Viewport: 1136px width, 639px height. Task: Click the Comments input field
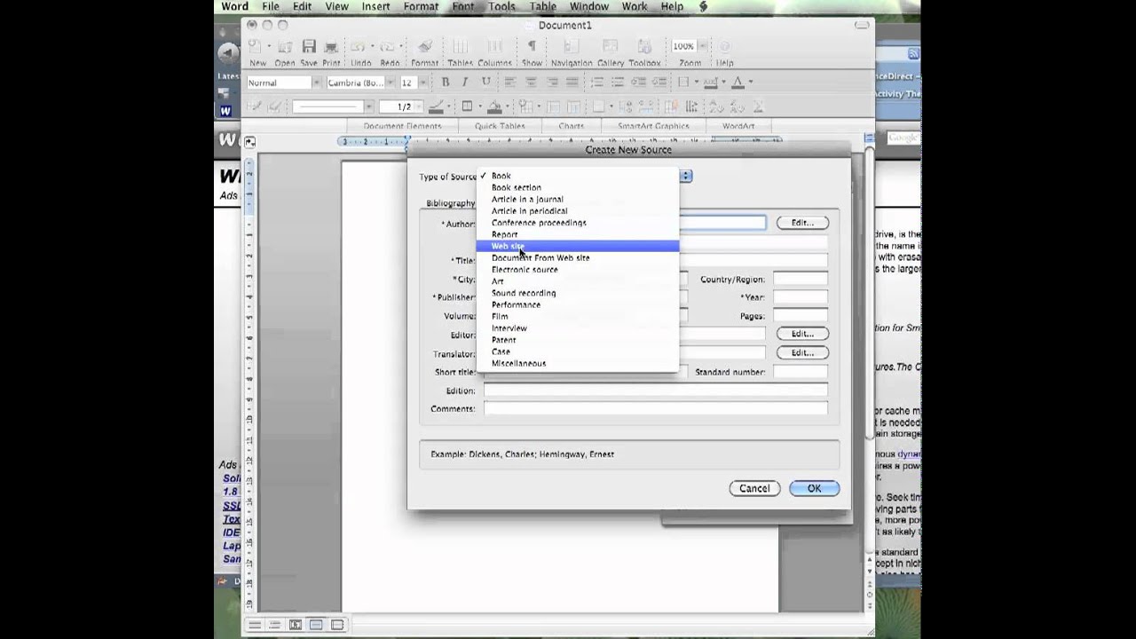click(655, 408)
